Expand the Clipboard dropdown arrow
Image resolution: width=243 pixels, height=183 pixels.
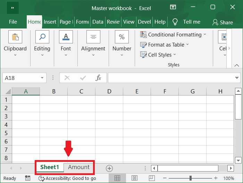15,55
